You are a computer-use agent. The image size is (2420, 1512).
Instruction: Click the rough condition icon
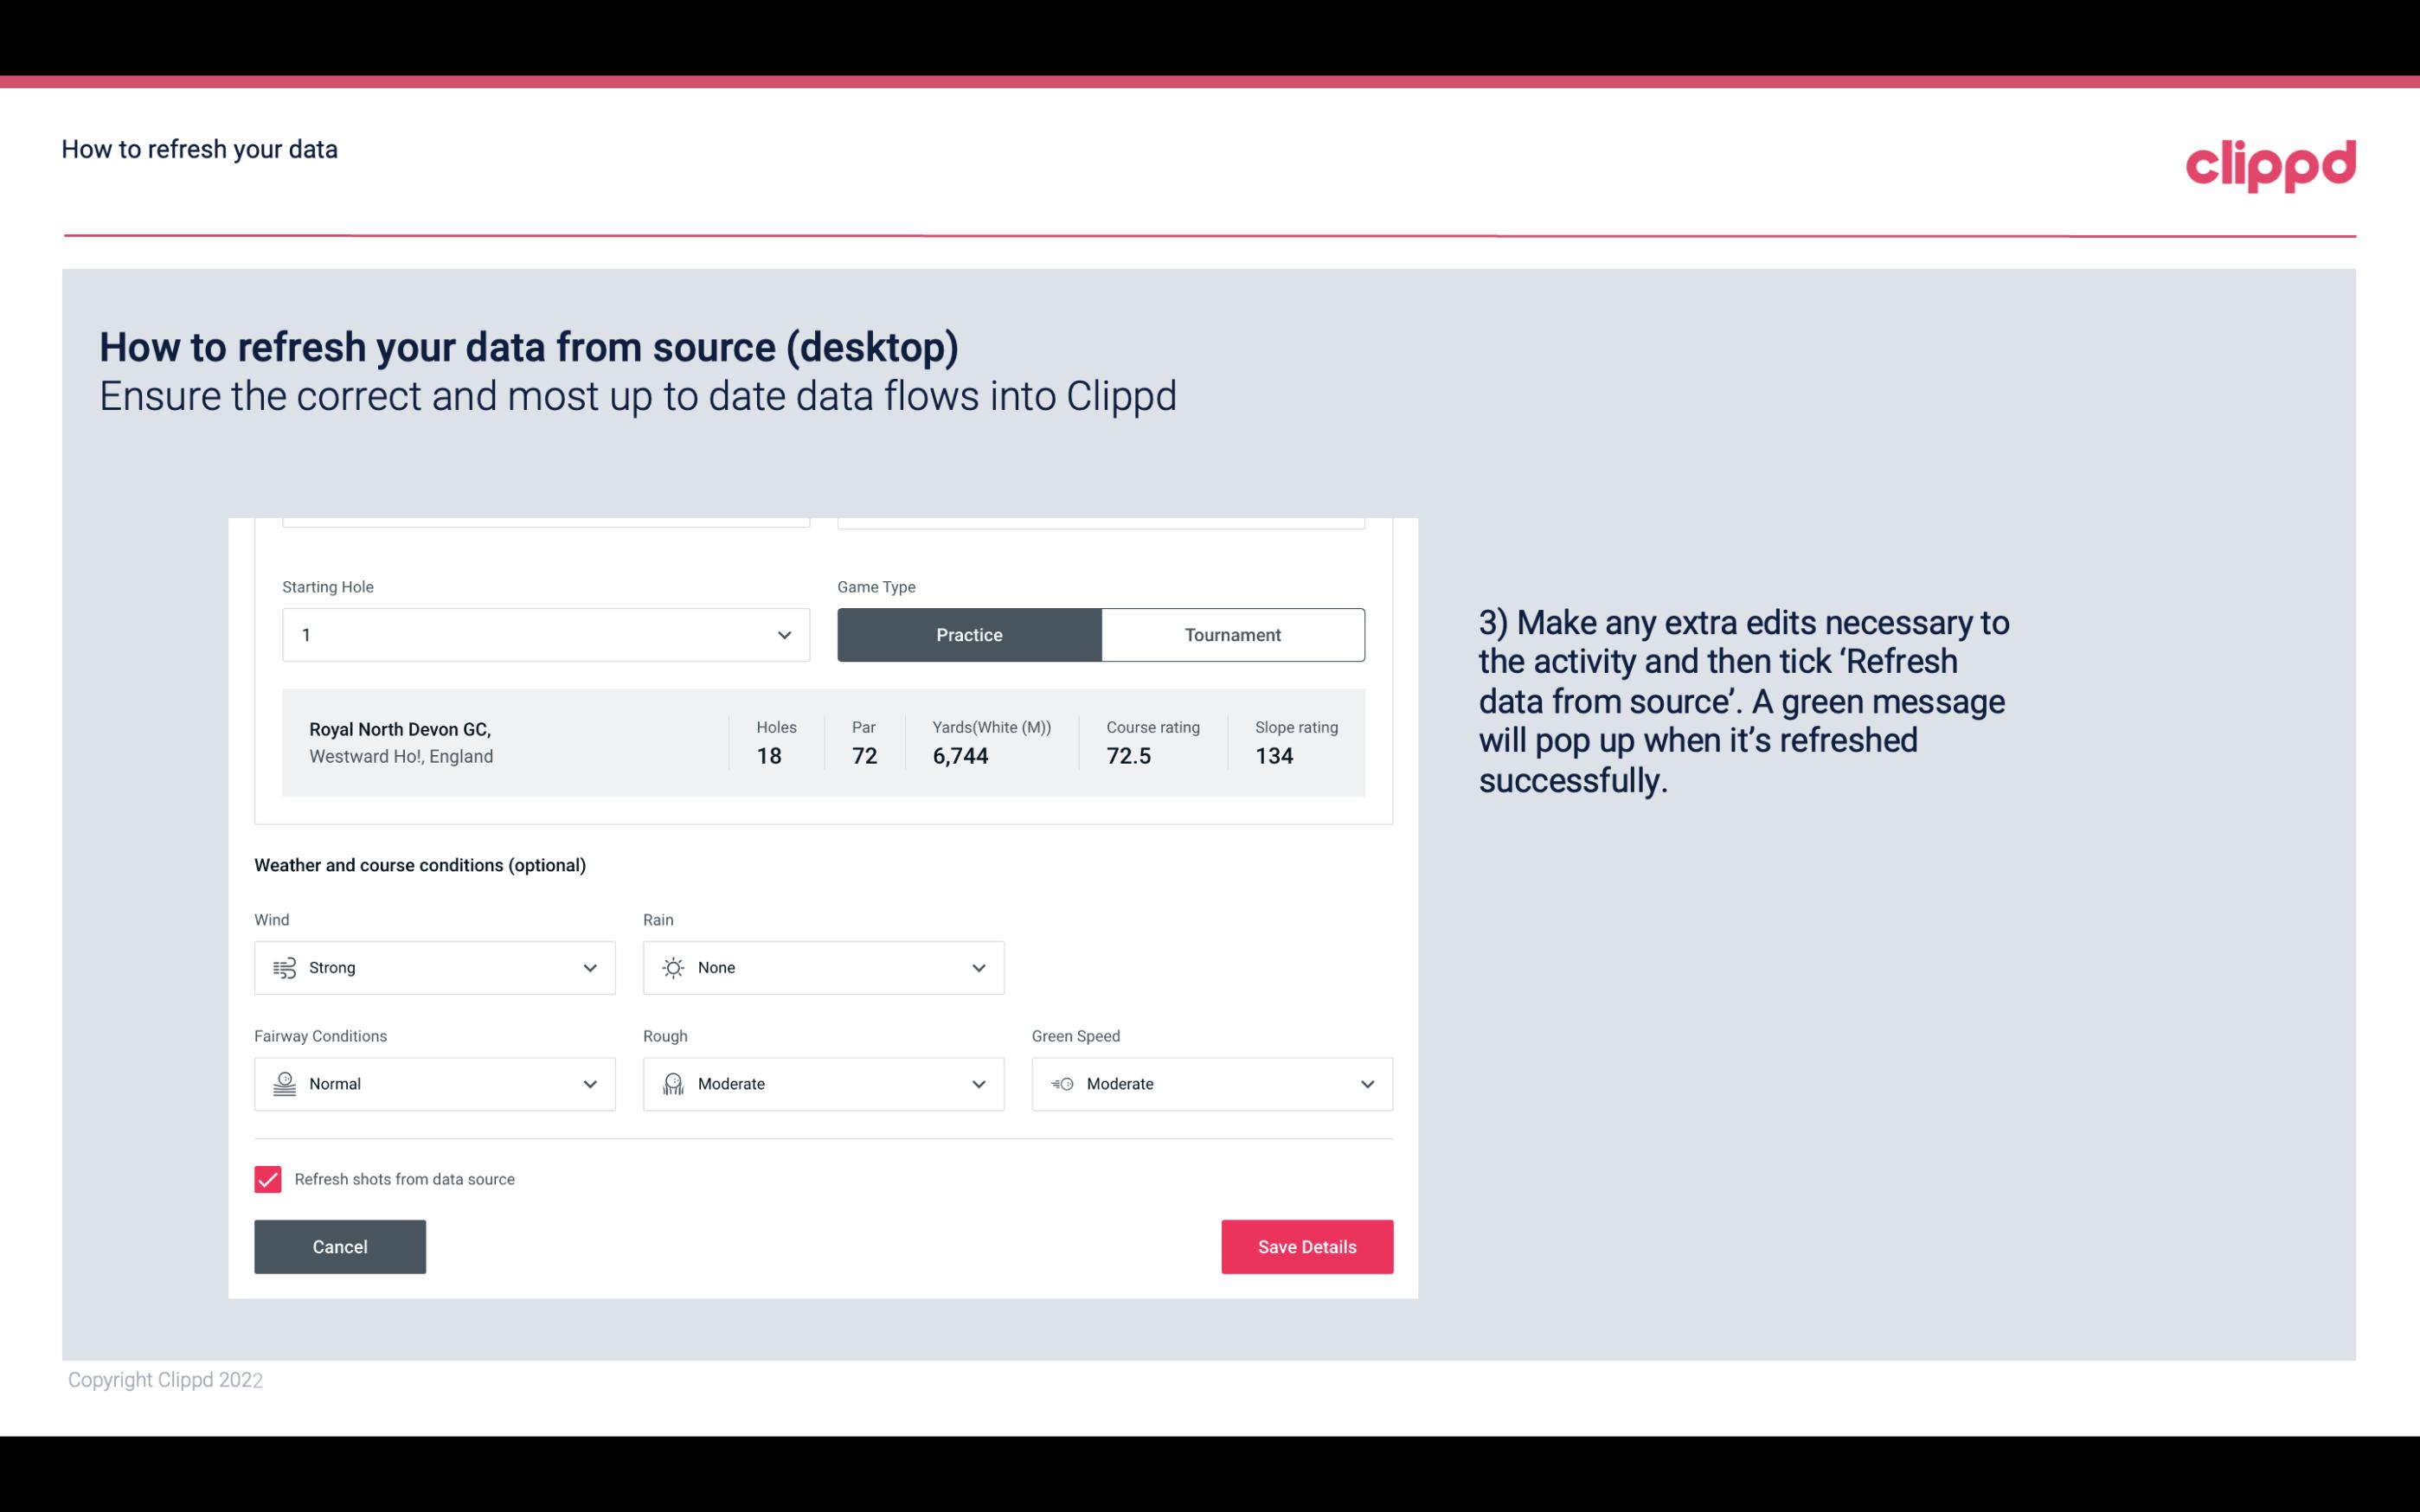(x=674, y=1084)
